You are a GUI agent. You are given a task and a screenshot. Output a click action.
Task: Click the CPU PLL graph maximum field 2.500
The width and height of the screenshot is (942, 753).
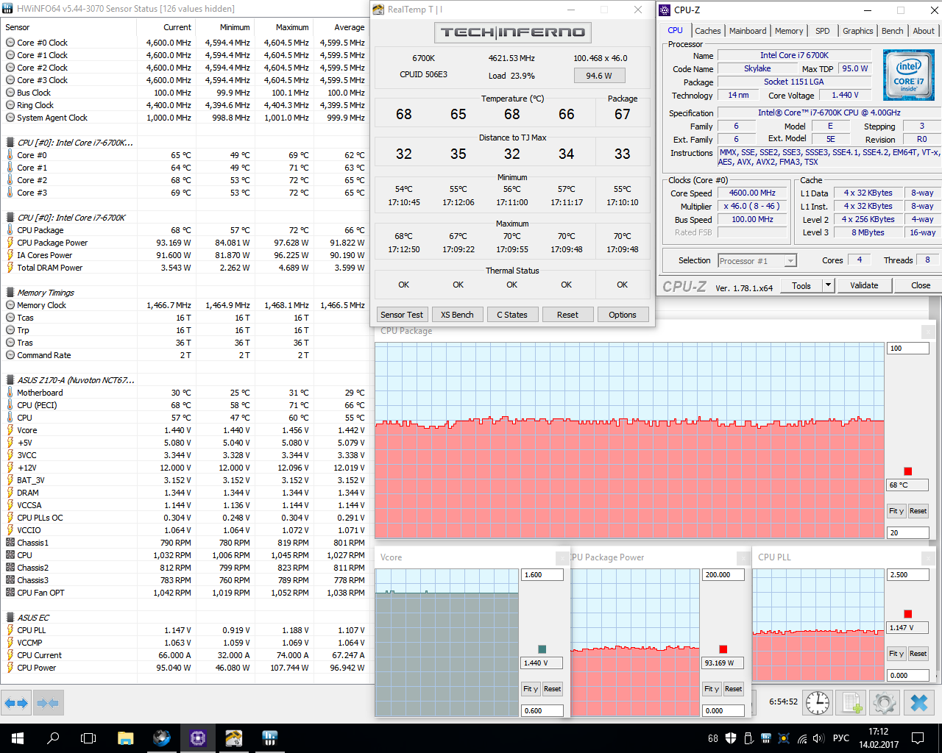908,575
